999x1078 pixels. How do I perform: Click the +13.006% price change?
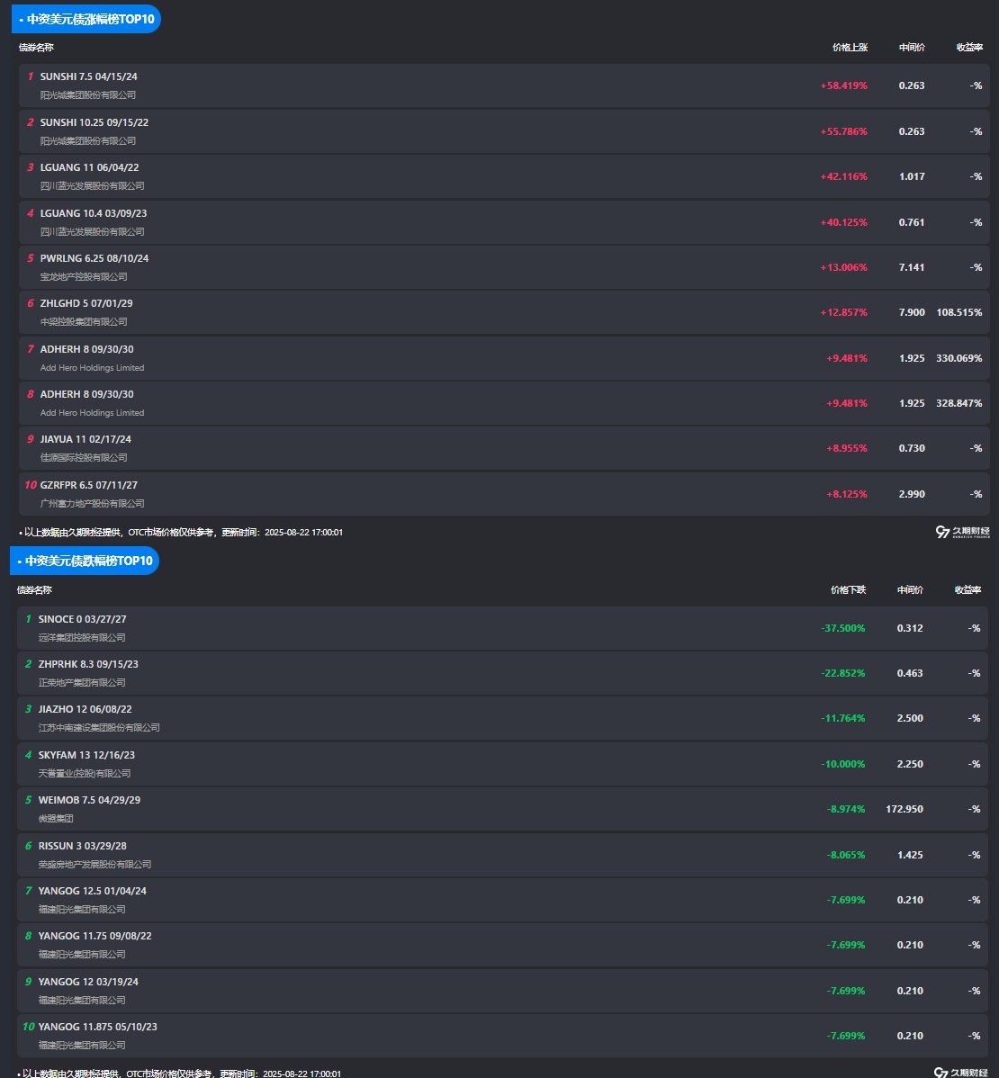(843, 267)
